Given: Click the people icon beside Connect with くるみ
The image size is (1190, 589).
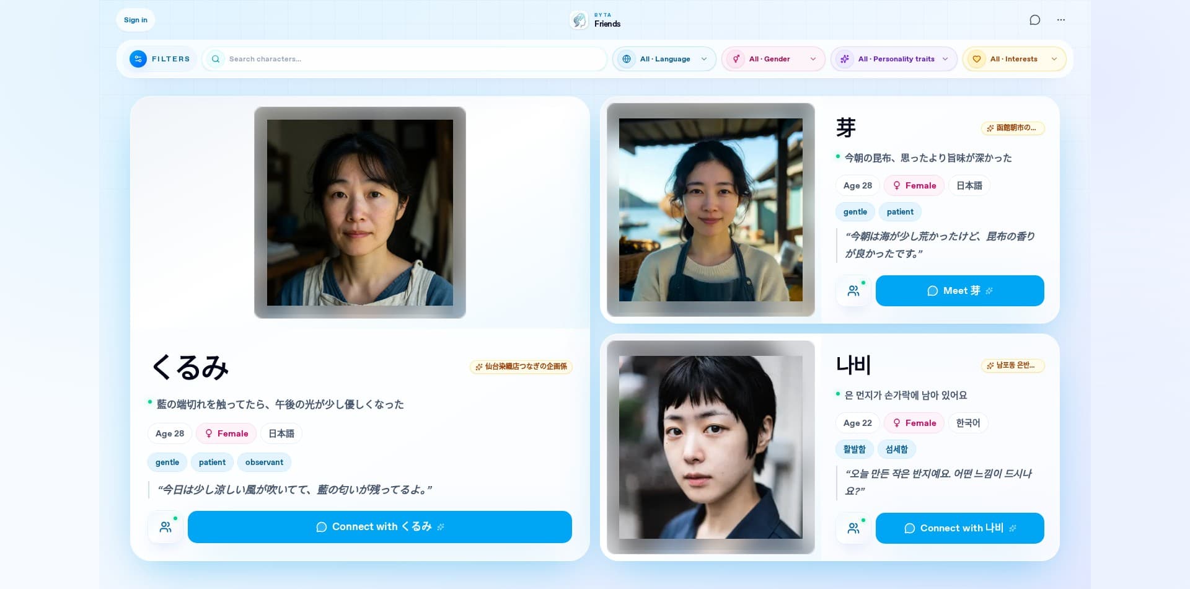Looking at the screenshot, I should (x=165, y=527).
